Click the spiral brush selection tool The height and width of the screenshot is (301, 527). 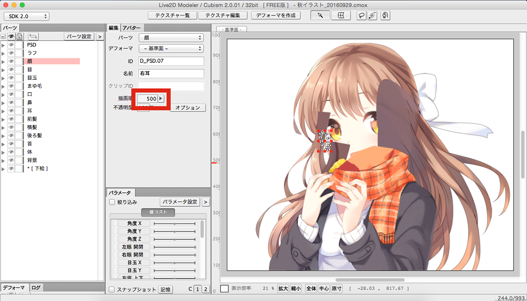point(372,15)
